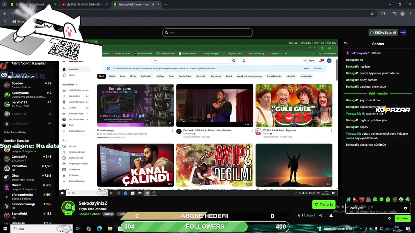Open chat settings gear beside Gönder

click(x=389, y=218)
